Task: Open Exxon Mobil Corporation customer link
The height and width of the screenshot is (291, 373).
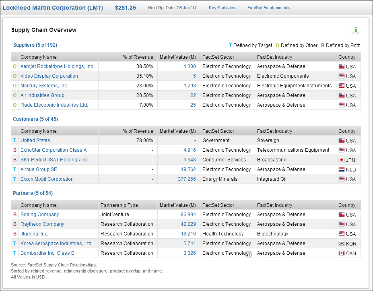Action: coord(47,179)
